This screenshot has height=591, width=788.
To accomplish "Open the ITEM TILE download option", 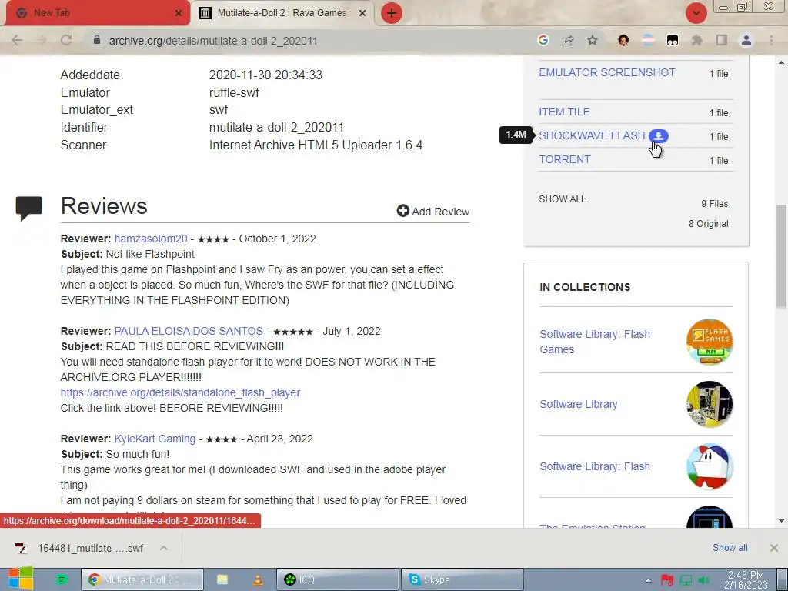I will click(x=564, y=112).
